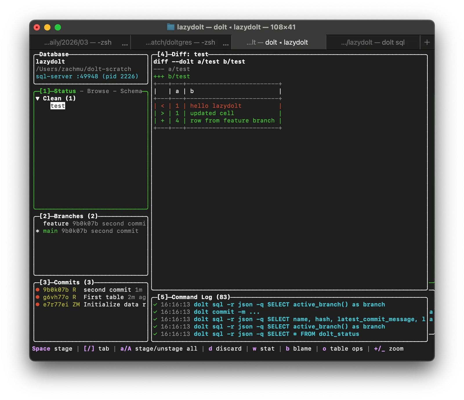Click red dot beside commit g6vh77o
464x400 pixels.
coord(37,297)
